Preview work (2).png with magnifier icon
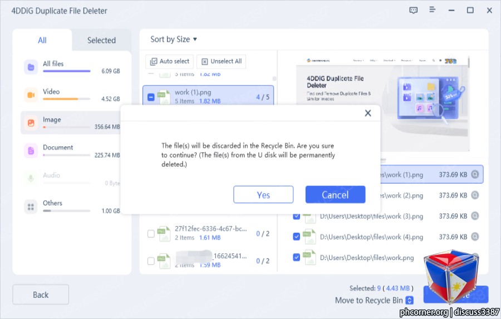The height and width of the screenshot is (319, 501). (475, 195)
